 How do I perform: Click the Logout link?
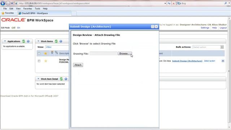[223, 28]
